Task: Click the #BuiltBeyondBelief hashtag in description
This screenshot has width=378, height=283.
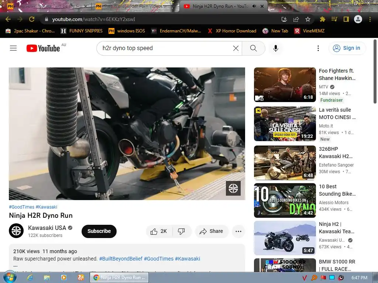Action: coord(121,259)
